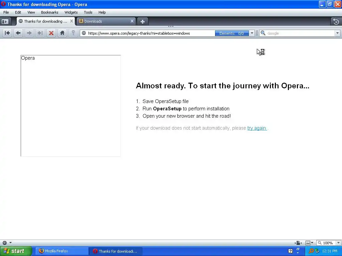Open the Help menu
This screenshot has height=256, width=342.
pos(102,12)
